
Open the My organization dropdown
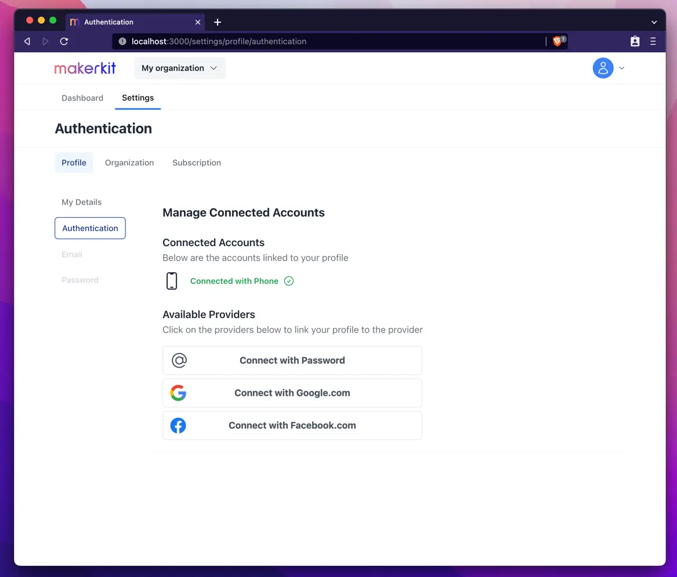tap(179, 68)
